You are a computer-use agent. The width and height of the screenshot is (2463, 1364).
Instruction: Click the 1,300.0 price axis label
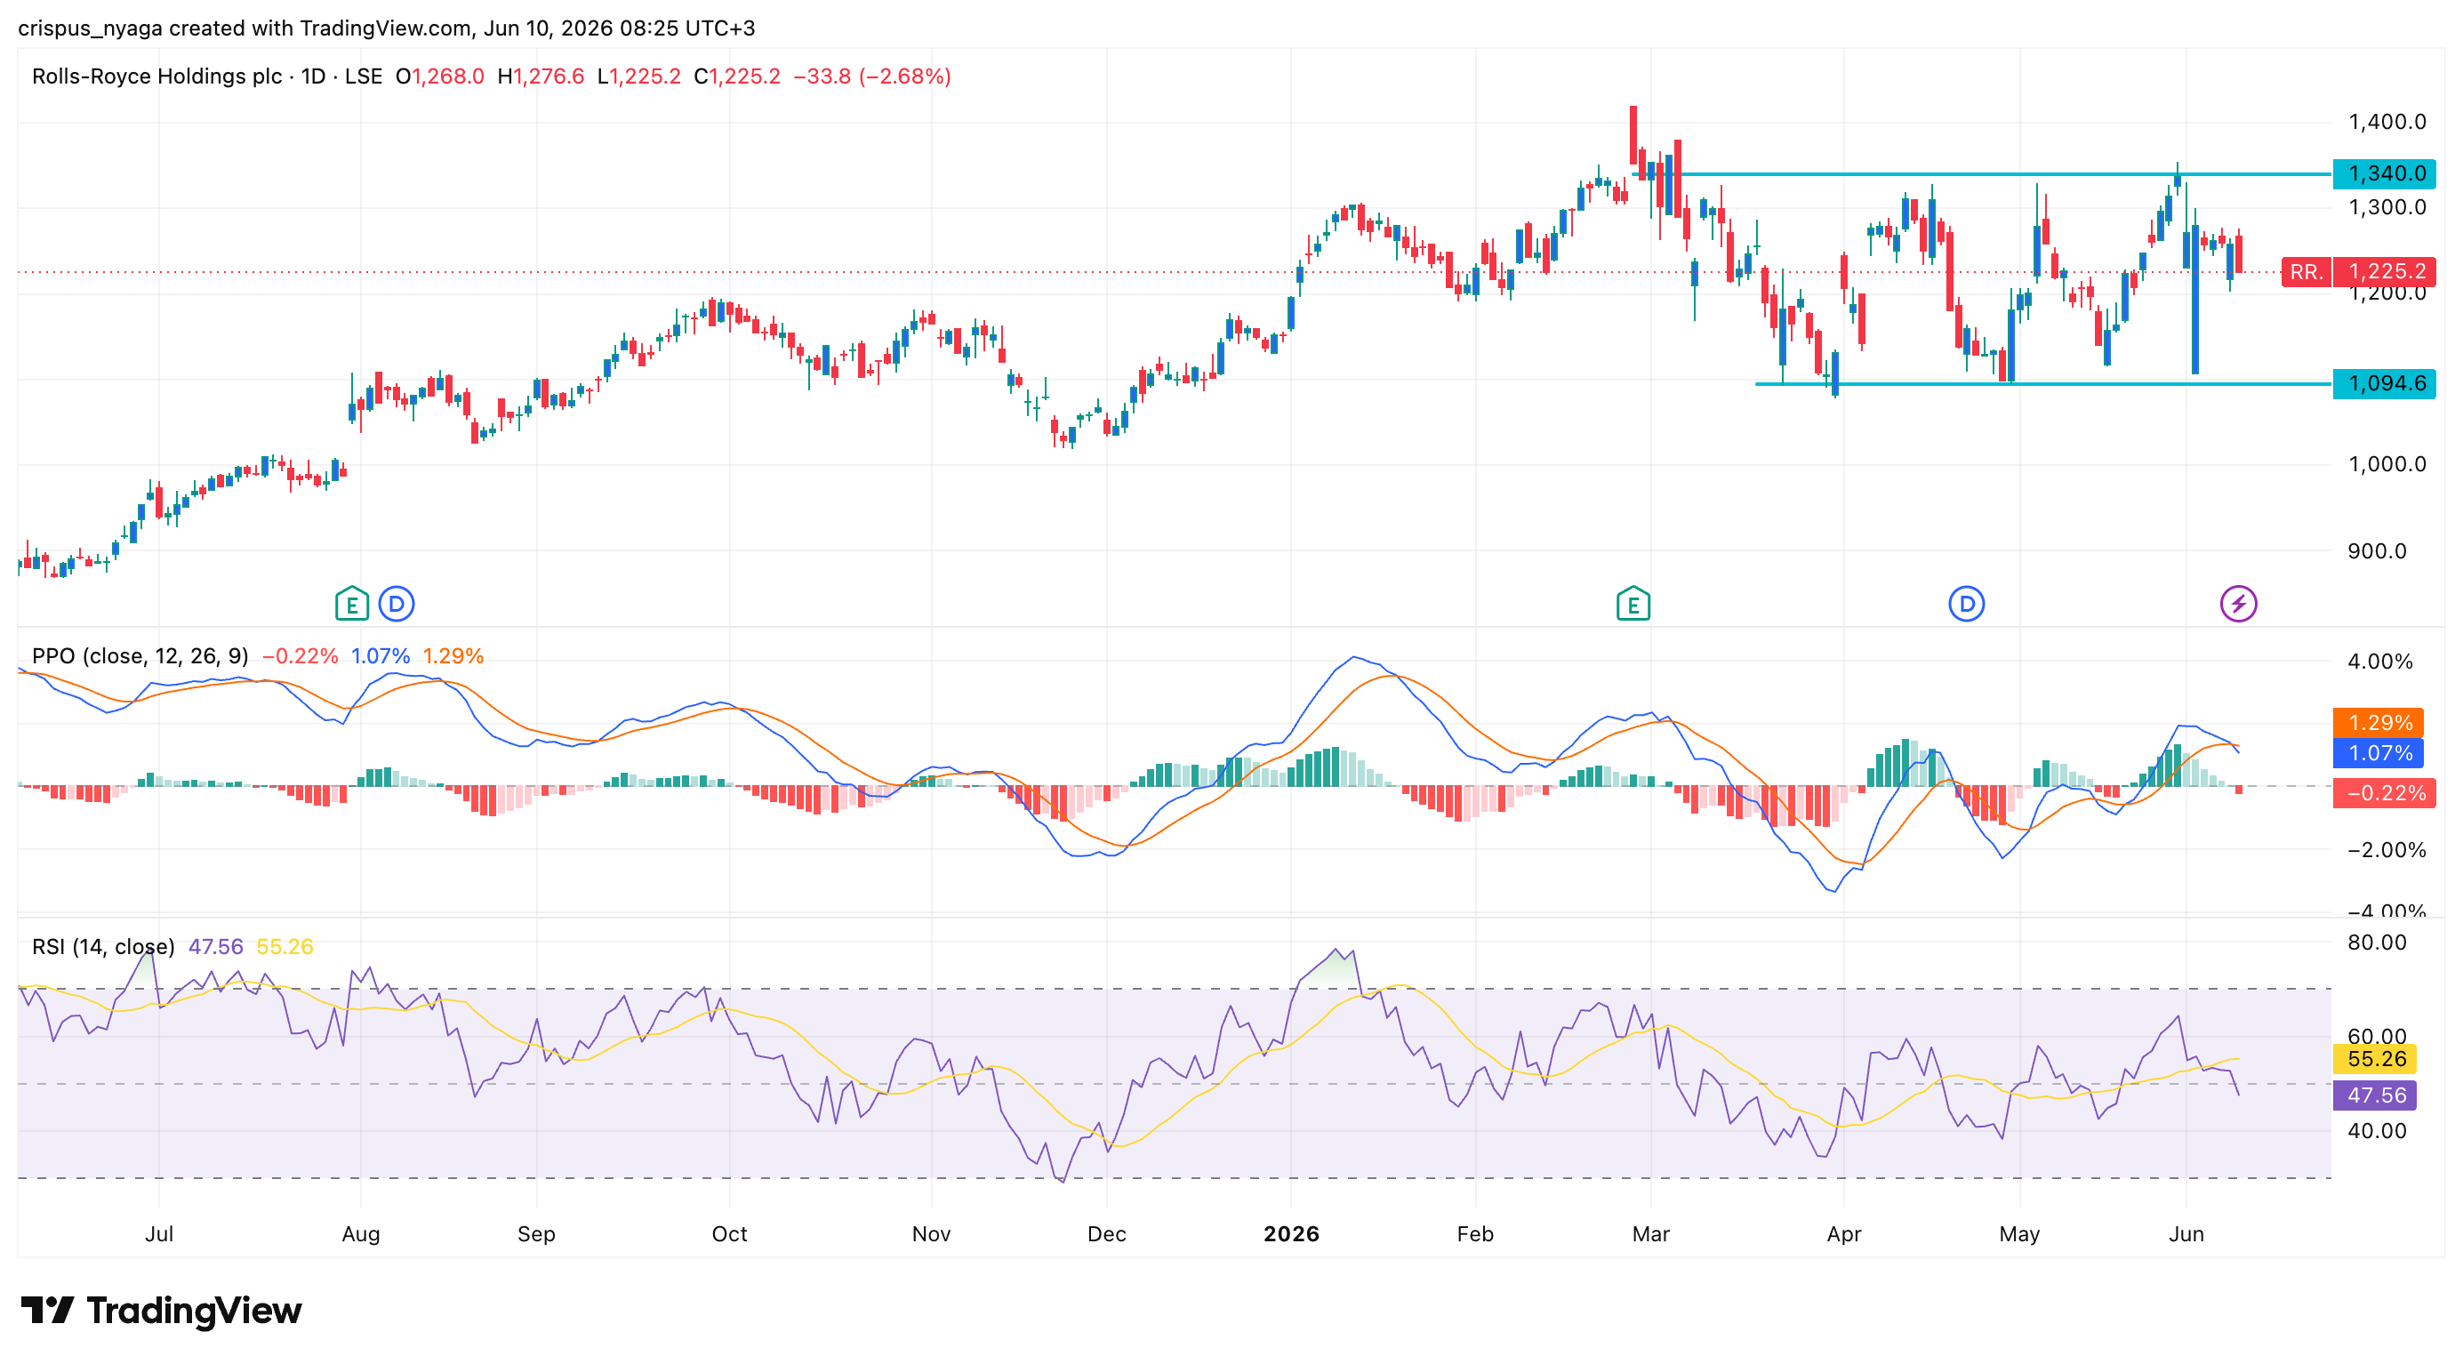[x=2387, y=207]
